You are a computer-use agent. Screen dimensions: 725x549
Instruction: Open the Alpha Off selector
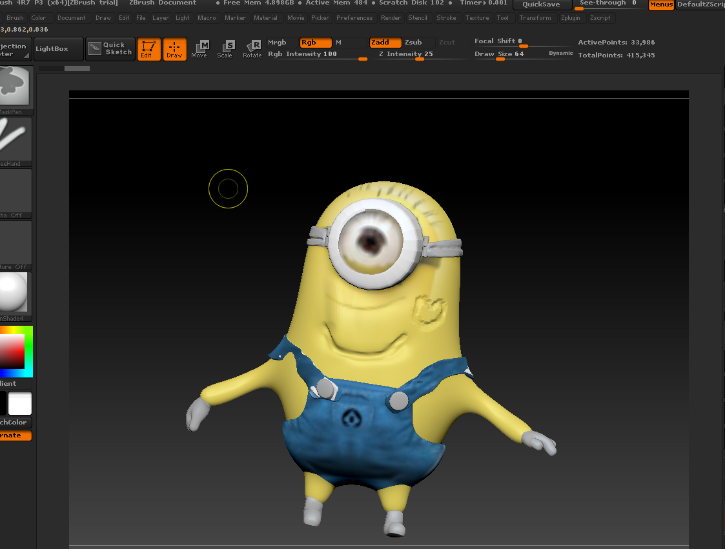[x=15, y=194]
